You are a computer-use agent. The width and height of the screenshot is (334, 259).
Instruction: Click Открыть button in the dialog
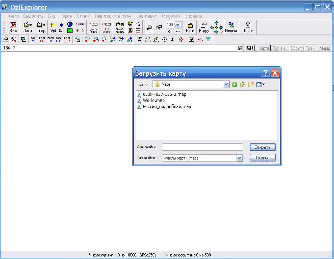263,147
